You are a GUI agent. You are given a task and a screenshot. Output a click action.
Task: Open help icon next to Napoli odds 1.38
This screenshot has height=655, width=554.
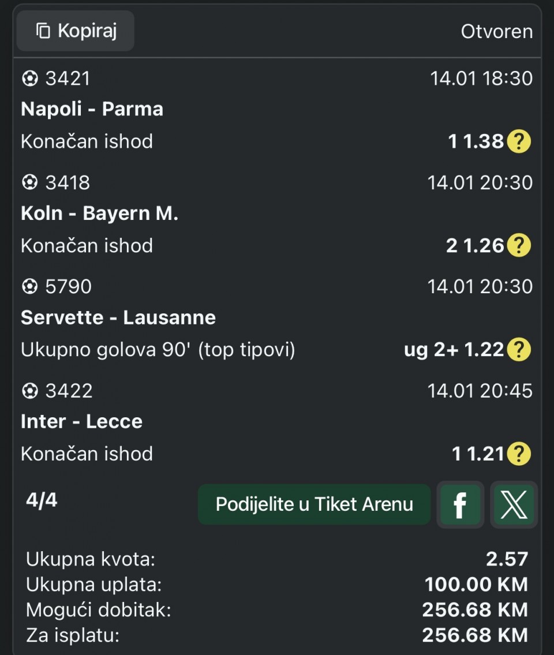(518, 141)
